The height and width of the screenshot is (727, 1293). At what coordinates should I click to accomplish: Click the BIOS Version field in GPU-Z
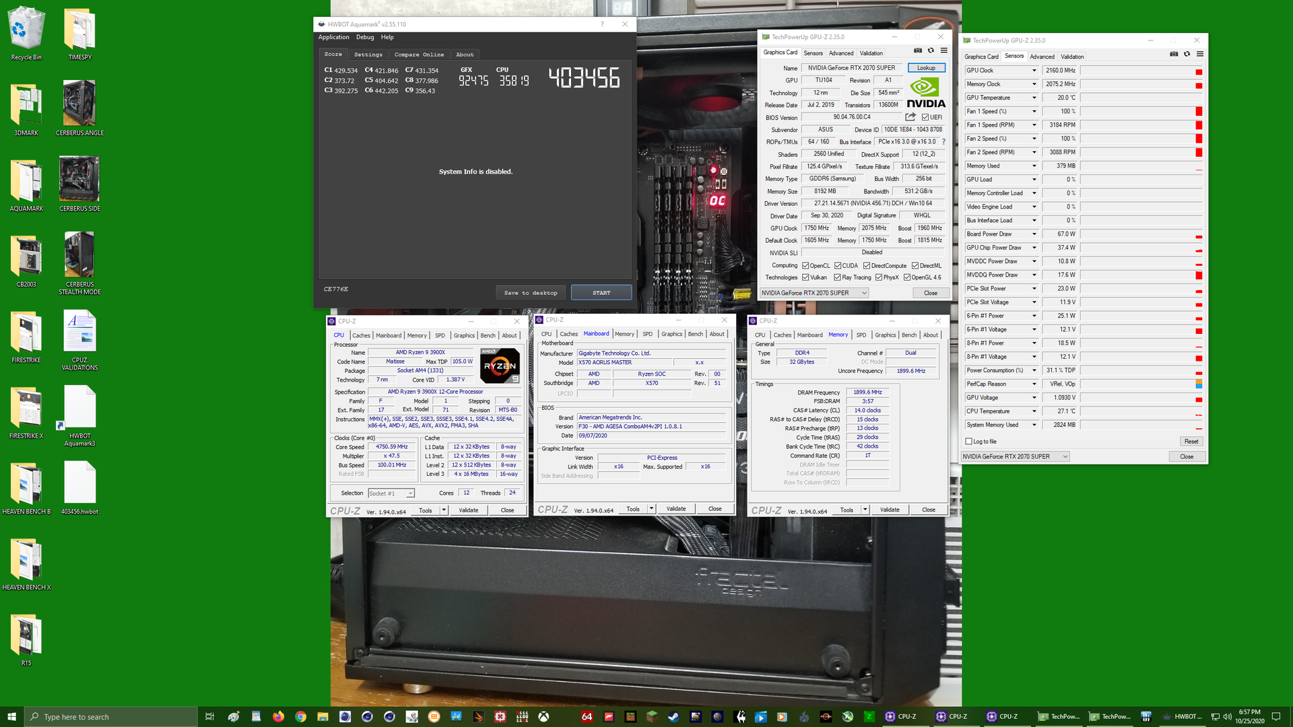(x=851, y=117)
